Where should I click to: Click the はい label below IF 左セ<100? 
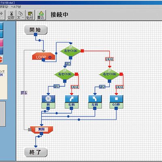tap(68, 64)
